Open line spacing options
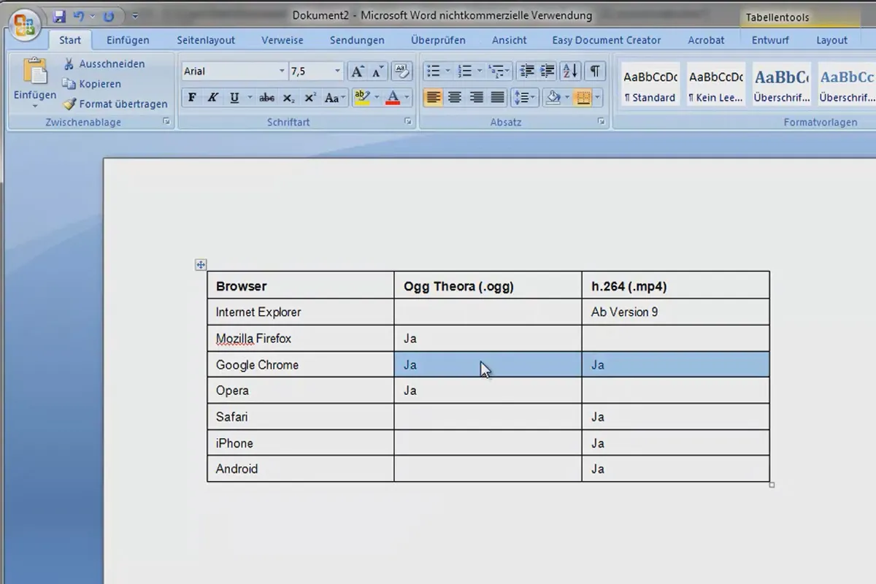This screenshot has height=584, width=876. (x=524, y=97)
